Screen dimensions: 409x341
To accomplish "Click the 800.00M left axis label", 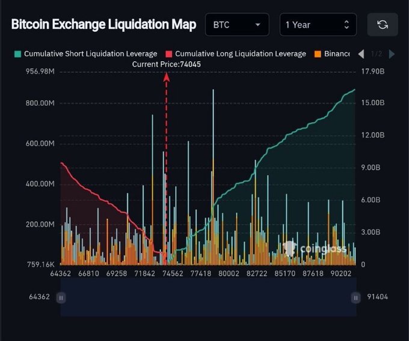I will pos(40,103).
